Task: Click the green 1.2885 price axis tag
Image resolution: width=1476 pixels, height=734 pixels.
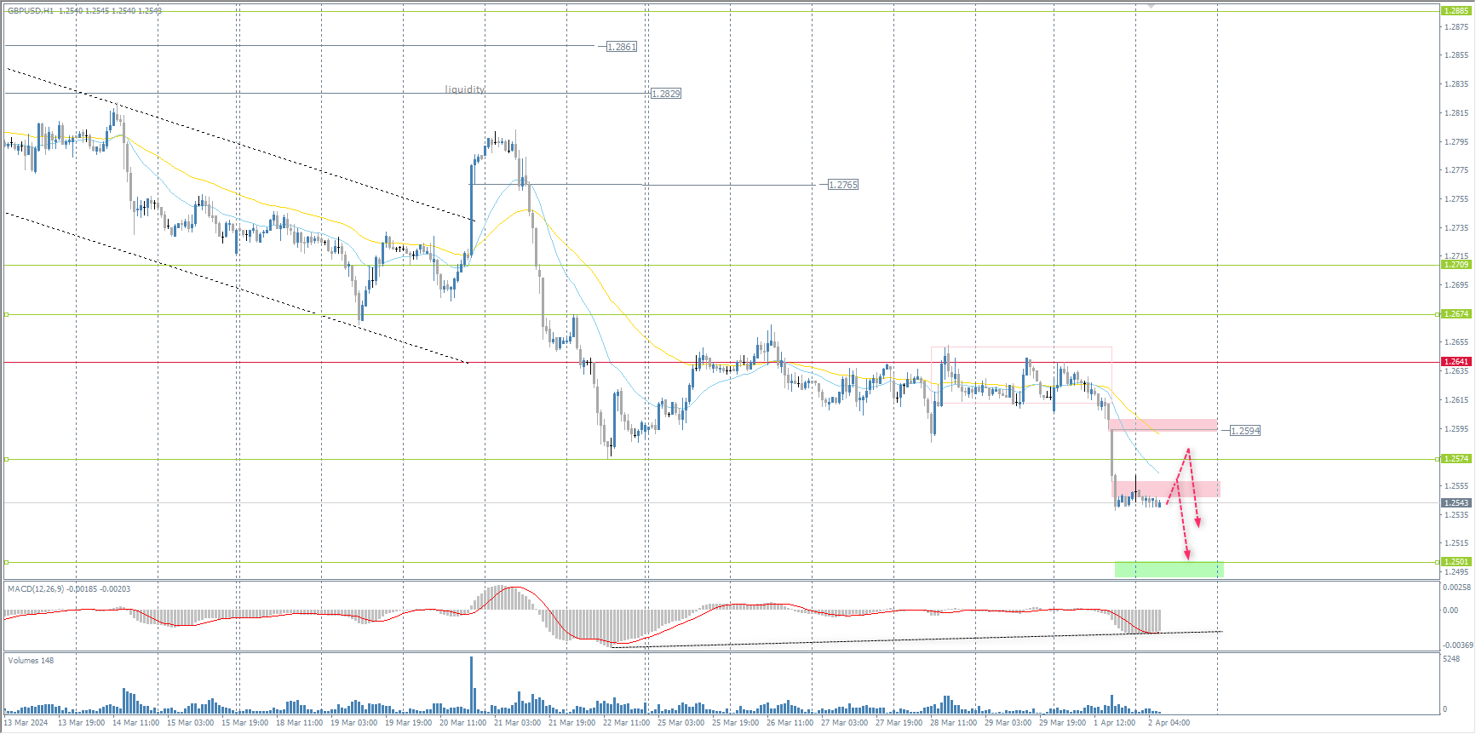Action: coord(1456,11)
